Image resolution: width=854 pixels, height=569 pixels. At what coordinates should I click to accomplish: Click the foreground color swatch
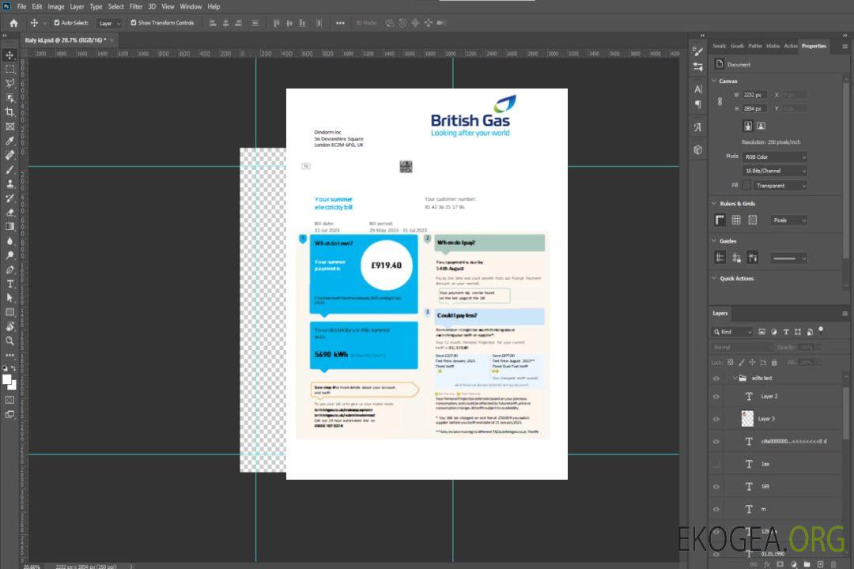pyautogui.click(x=7, y=380)
